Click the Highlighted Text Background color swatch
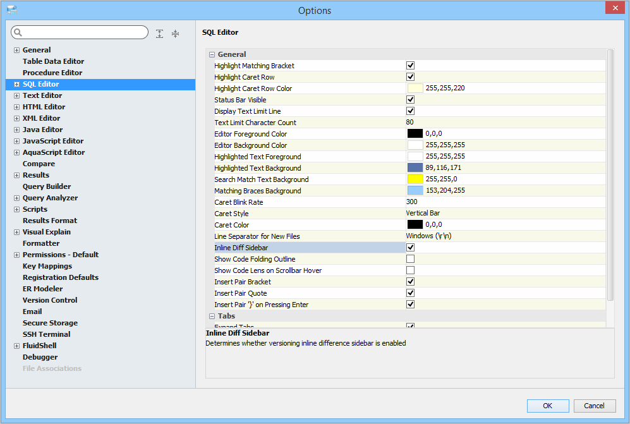Image resolution: width=630 pixels, height=424 pixels. point(415,168)
